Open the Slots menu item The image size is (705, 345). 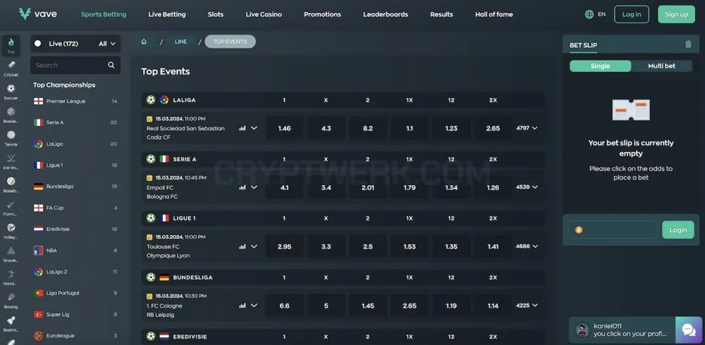(x=215, y=14)
